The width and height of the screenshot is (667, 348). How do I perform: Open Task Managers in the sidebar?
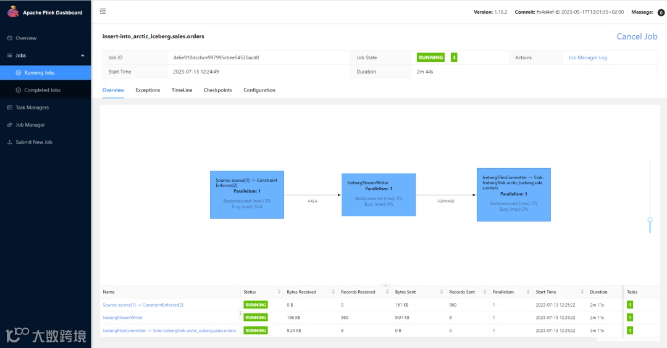coord(32,108)
